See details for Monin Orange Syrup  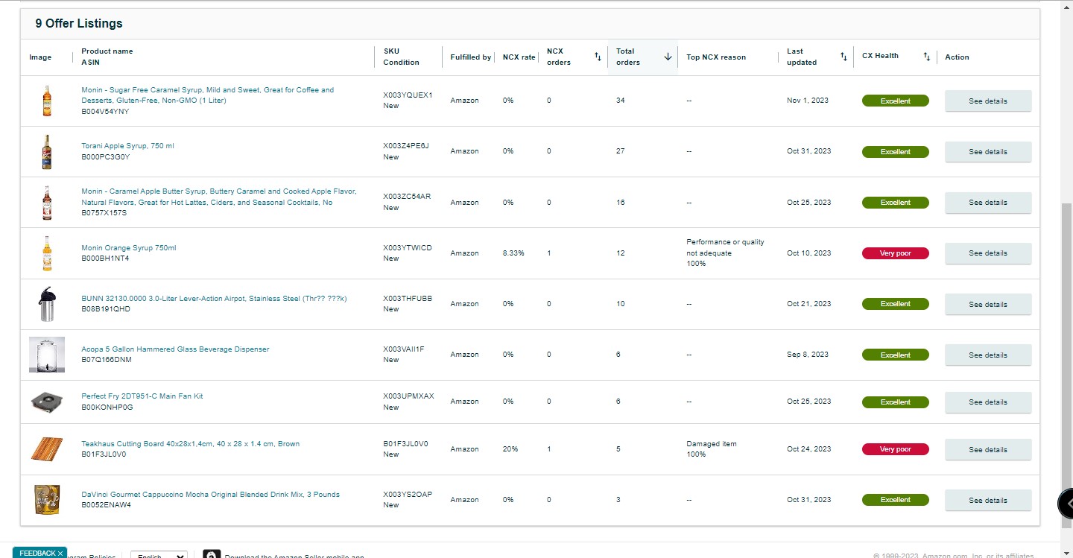988,253
